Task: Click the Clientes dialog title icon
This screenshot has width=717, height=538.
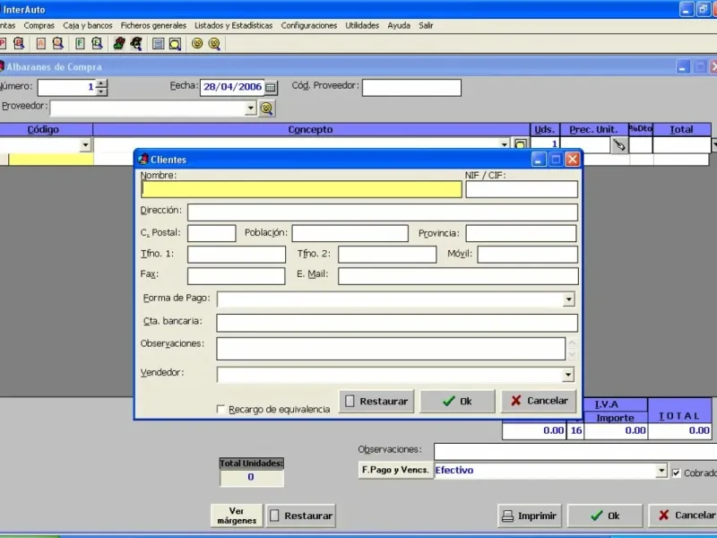Action: 143,160
